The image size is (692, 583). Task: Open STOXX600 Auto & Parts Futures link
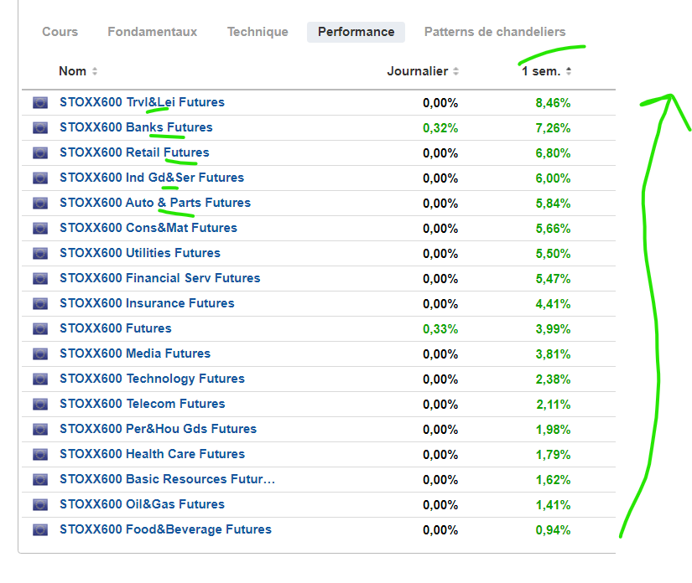(x=155, y=203)
